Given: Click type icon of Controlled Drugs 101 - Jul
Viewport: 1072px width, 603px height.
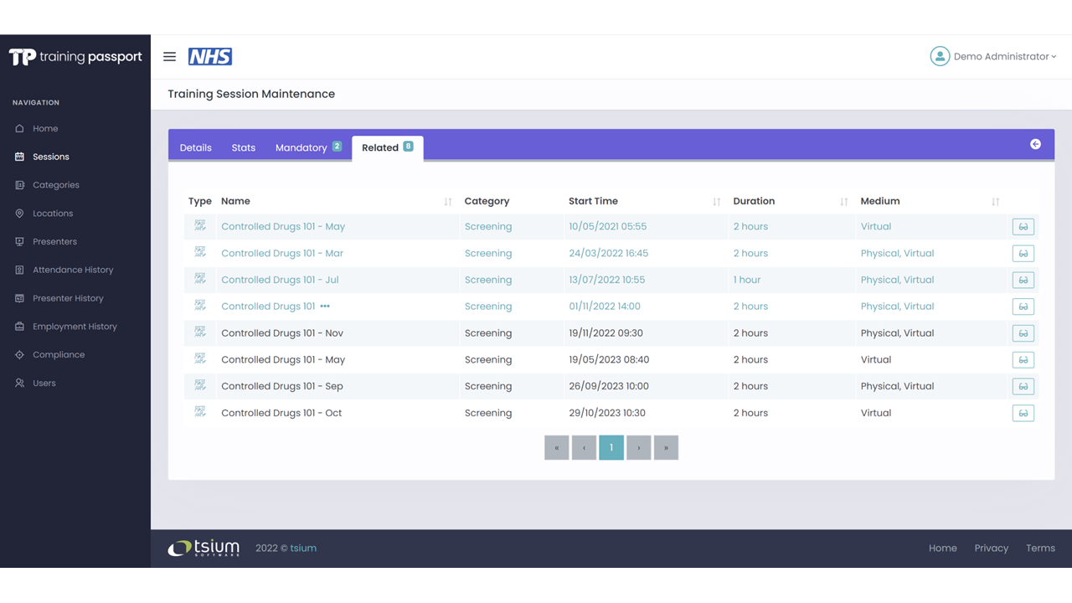Looking at the screenshot, I should [x=200, y=279].
